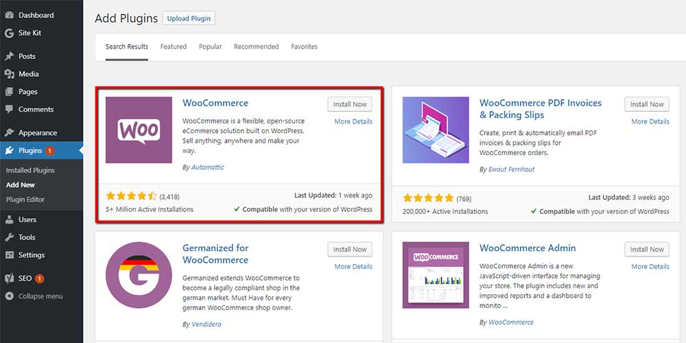Screen dimensions: 686x343
Task: Open SEO menu label
Action: pyautogui.click(x=25, y=279)
